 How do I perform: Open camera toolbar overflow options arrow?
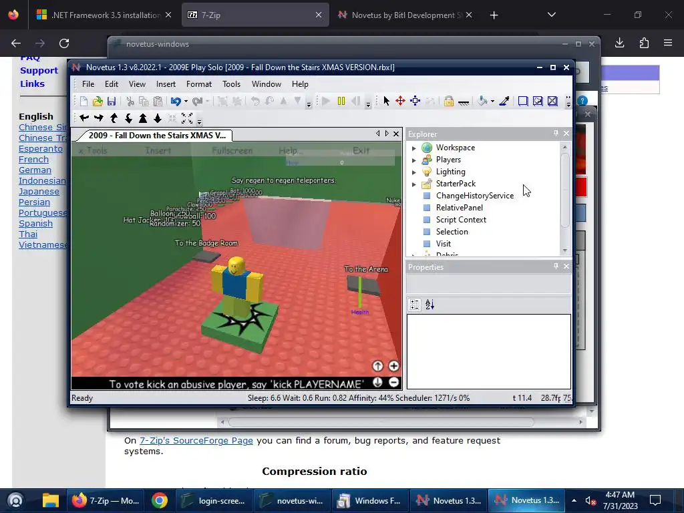coord(199,122)
